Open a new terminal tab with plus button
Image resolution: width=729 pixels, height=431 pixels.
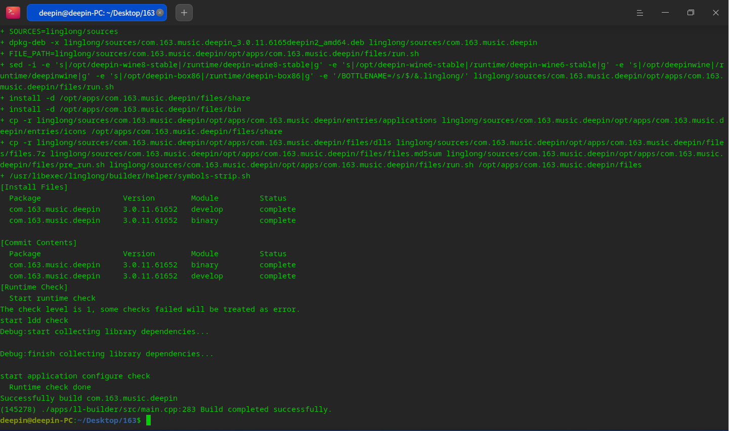pyautogui.click(x=184, y=13)
